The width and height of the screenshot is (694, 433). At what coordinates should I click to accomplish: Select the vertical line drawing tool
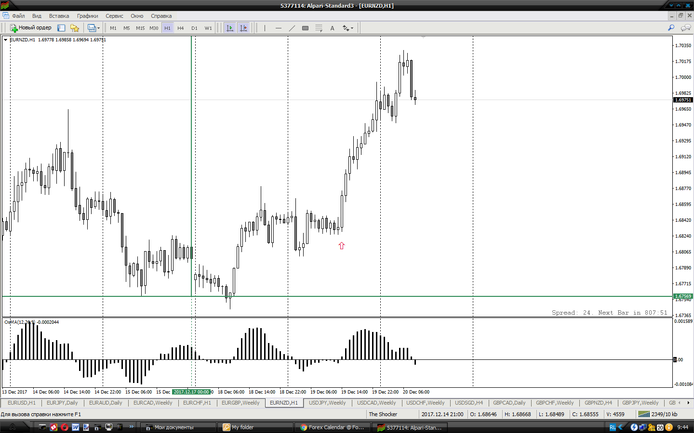pos(265,28)
